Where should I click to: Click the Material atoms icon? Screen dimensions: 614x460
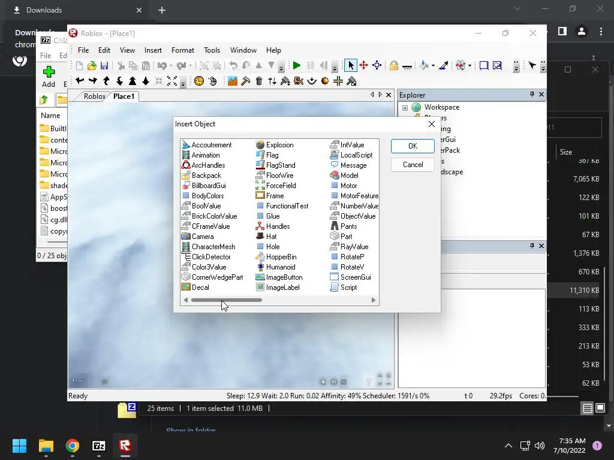pyautogui.click(x=460, y=65)
